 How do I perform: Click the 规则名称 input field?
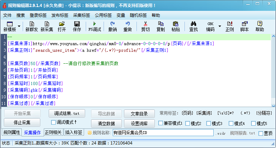(x=163, y=133)
